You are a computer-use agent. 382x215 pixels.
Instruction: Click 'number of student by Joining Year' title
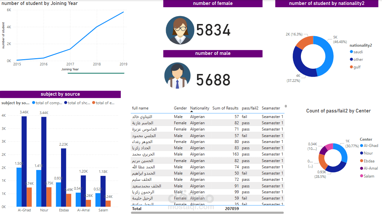point(39,3)
